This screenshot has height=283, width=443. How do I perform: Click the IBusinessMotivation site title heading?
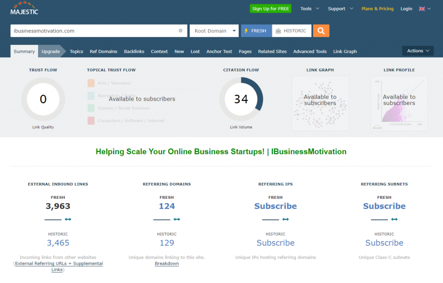pos(221,152)
